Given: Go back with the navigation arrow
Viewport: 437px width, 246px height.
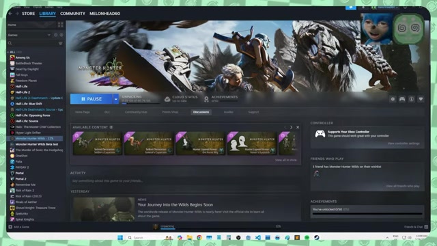Looking at the screenshot, I should pos(10,14).
